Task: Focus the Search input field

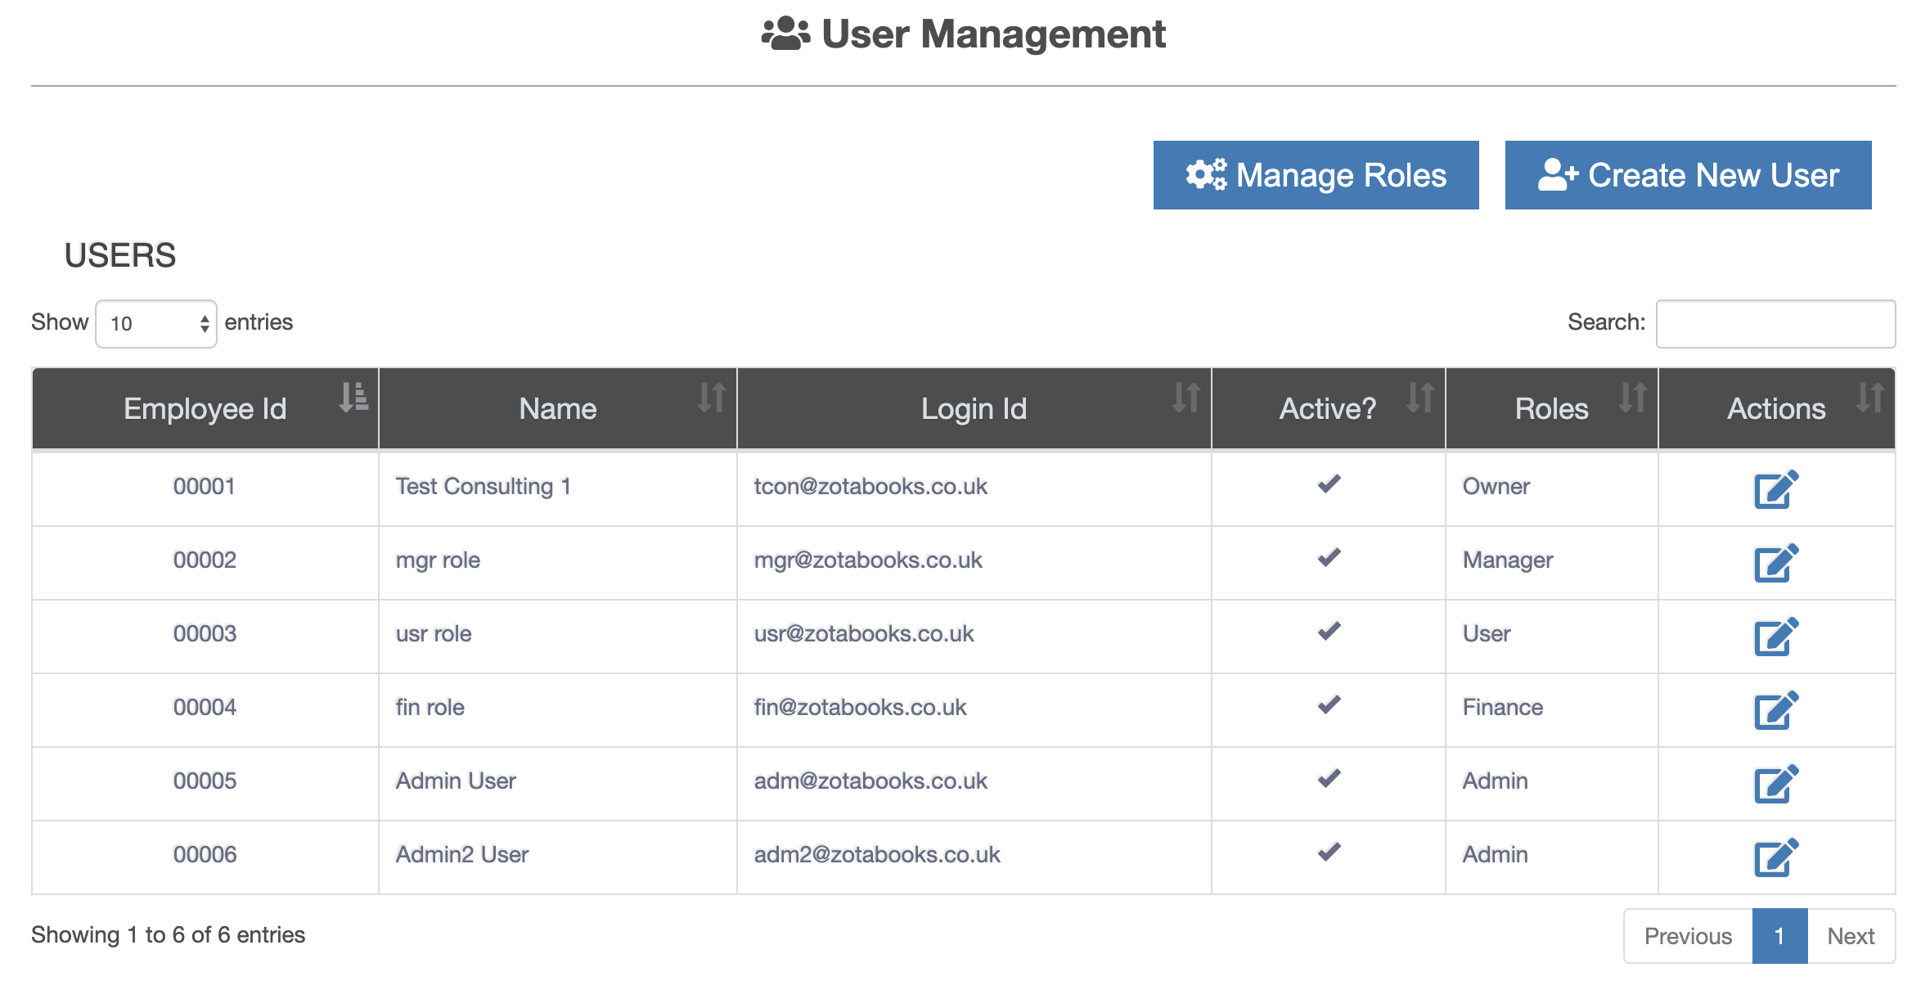Action: 1775,324
